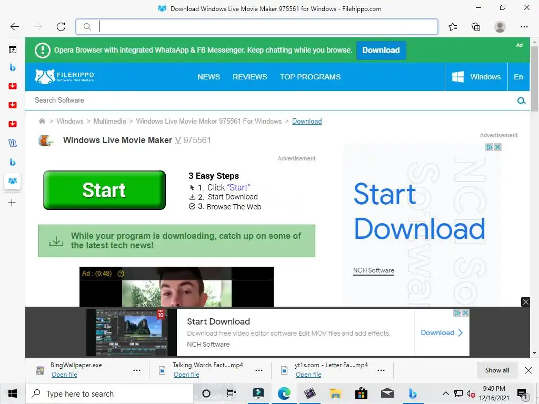Close the downloads bar
Screen dimensions: 539x404
tap(528, 370)
